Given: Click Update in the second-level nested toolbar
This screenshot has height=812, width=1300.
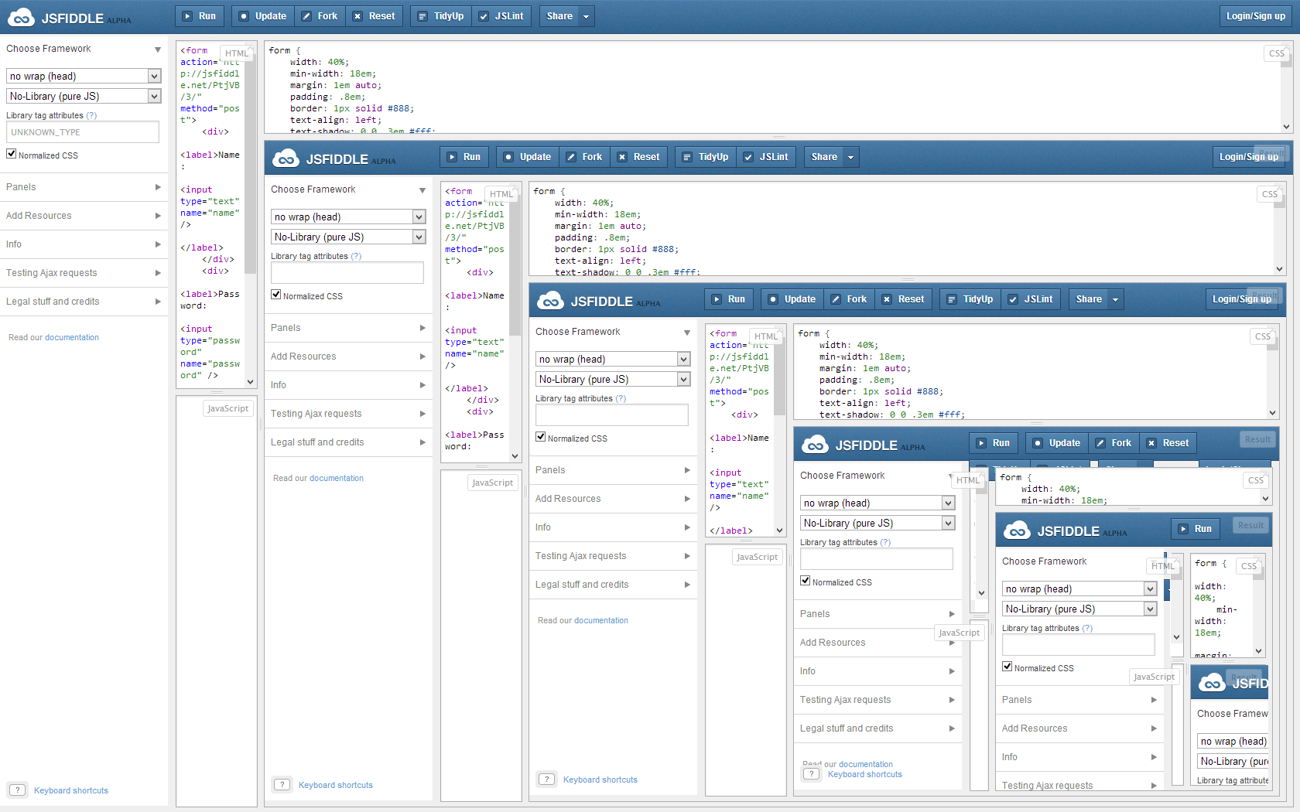Looking at the screenshot, I should (x=528, y=157).
